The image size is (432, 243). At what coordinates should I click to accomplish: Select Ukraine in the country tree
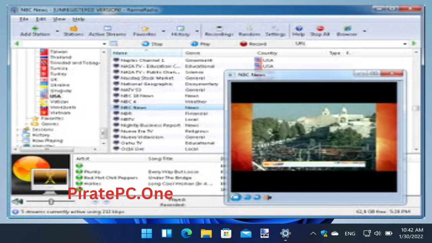tap(60, 85)
